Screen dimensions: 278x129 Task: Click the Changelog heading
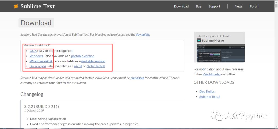click(x=32, y=94)
